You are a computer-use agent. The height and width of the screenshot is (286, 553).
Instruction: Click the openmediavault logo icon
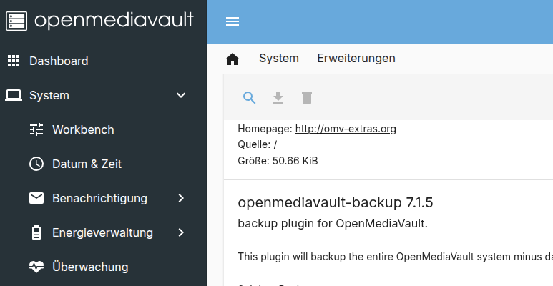coord(16,20)
